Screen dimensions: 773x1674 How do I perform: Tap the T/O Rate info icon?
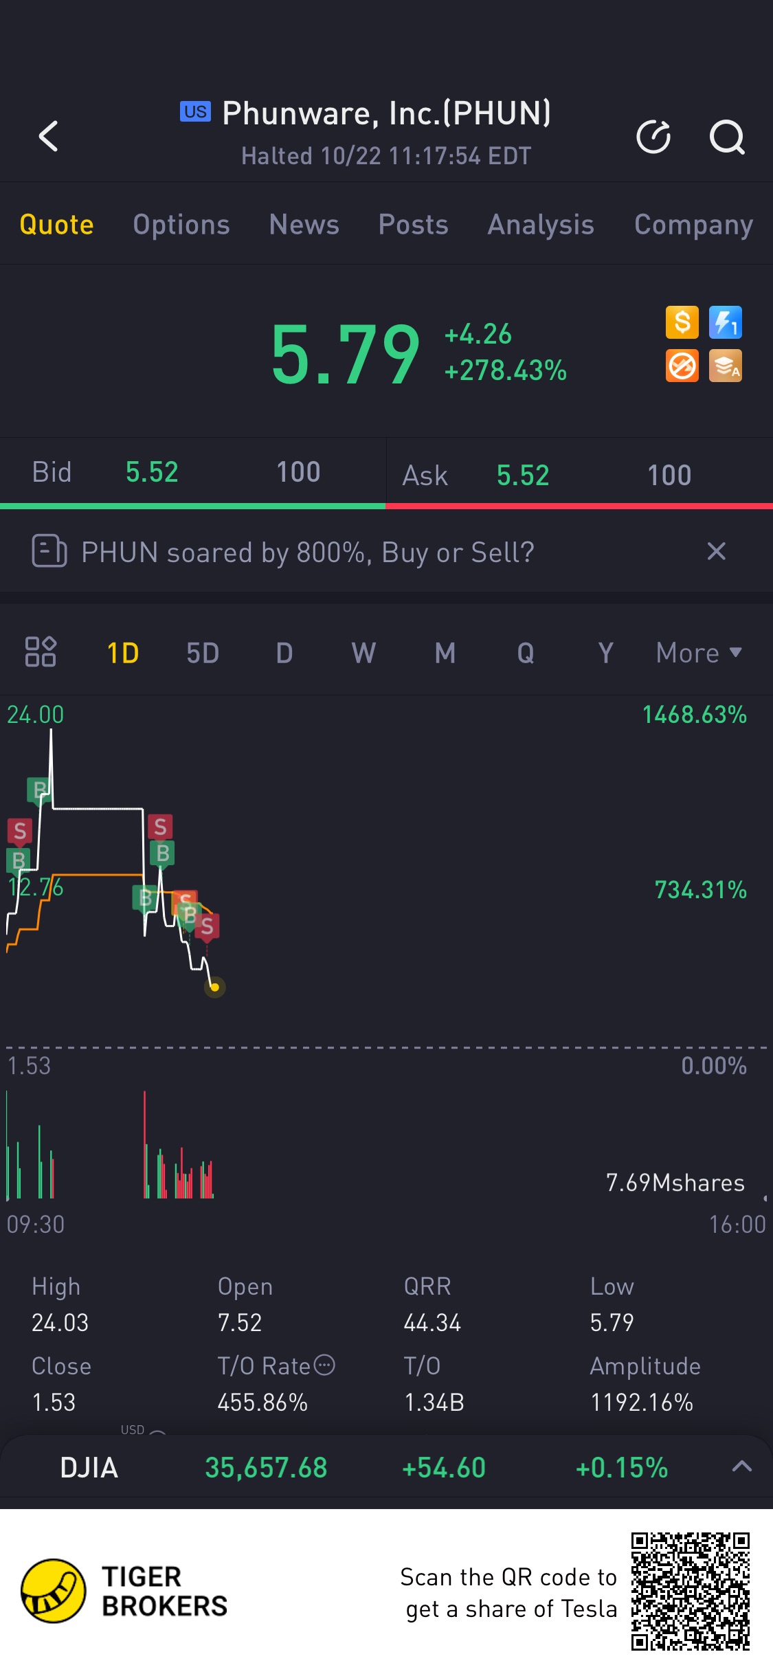pos(324,1365)
